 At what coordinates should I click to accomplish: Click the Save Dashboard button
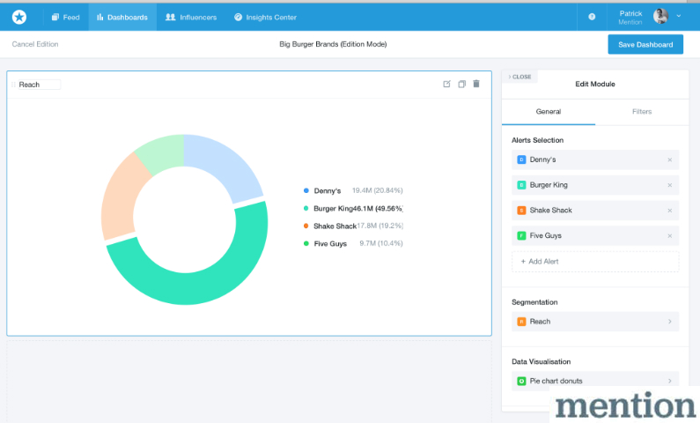click(645, 45)
